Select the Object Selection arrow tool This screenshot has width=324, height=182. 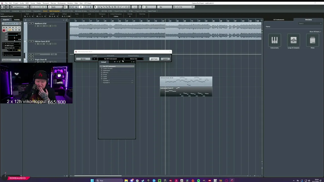coord(95,7)
